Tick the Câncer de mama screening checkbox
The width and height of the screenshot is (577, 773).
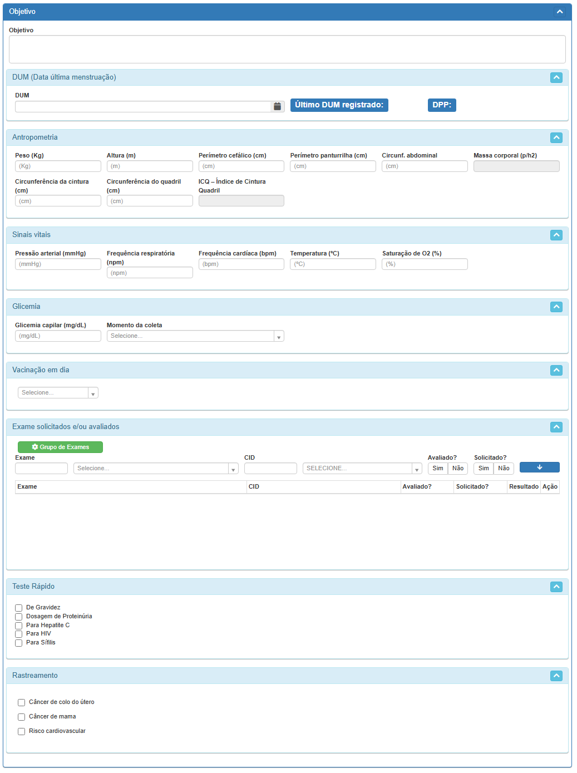[x=22, y=717]
